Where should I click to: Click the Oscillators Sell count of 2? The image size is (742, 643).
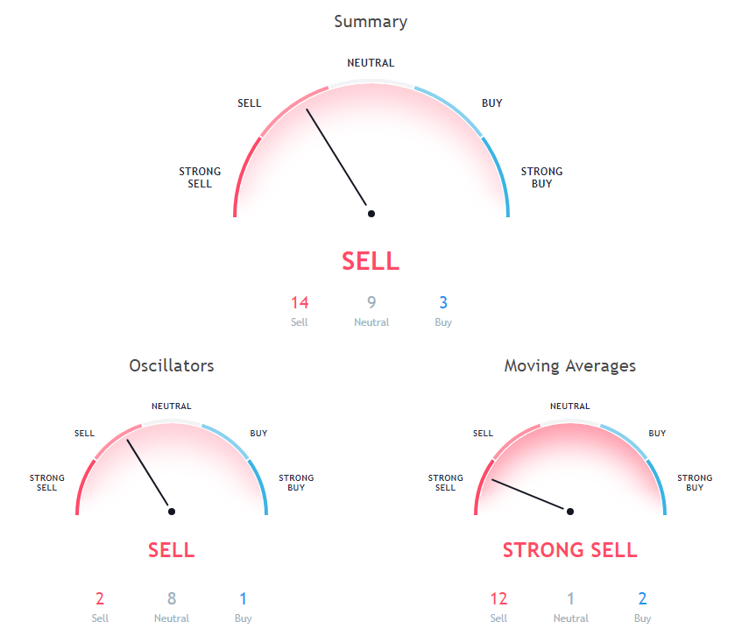[100, 600]
